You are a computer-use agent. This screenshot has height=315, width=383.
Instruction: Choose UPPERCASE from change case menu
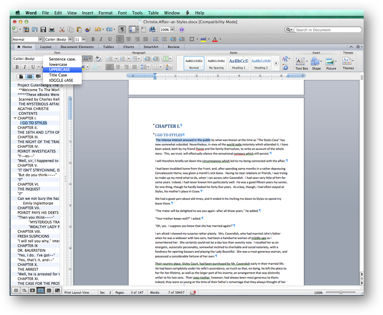coord(60,70)
